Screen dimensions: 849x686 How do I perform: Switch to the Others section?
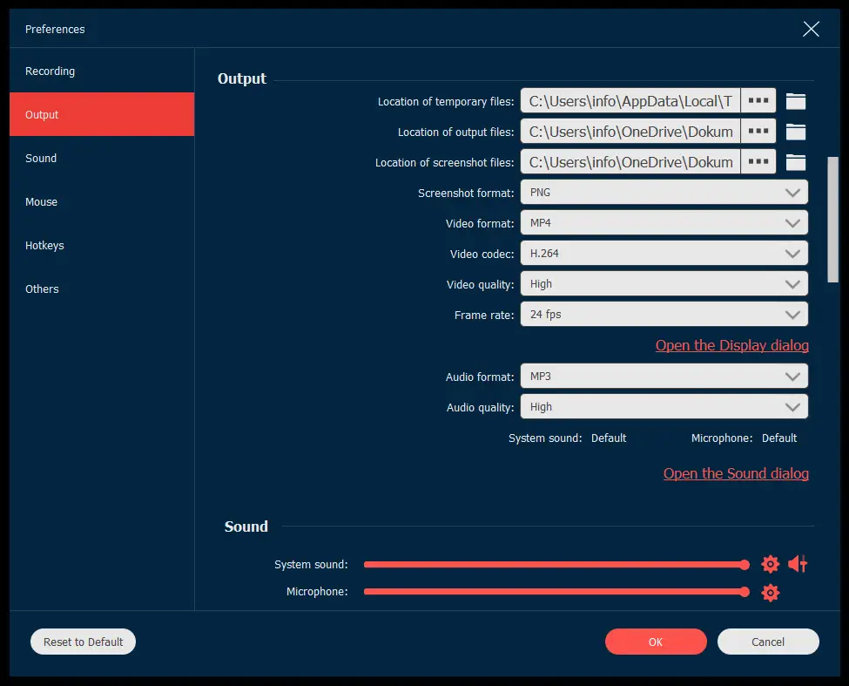tap(102, 289)
